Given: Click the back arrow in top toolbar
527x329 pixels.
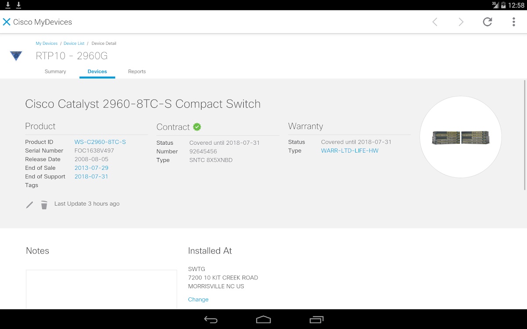Looking at the screenshot, I should tap(435, 22).
